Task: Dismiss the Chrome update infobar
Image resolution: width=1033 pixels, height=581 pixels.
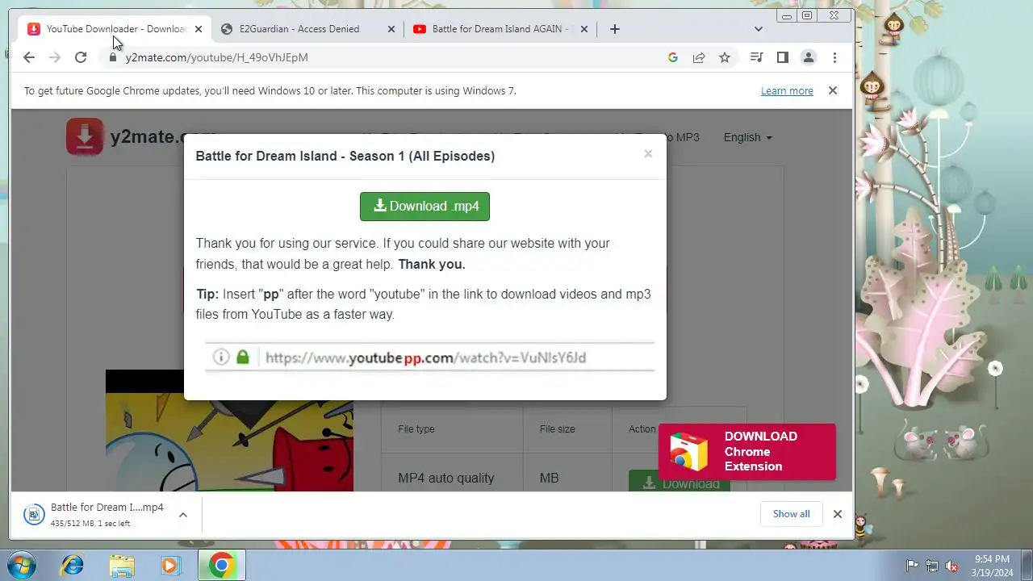Action: [x=833, y=91]
